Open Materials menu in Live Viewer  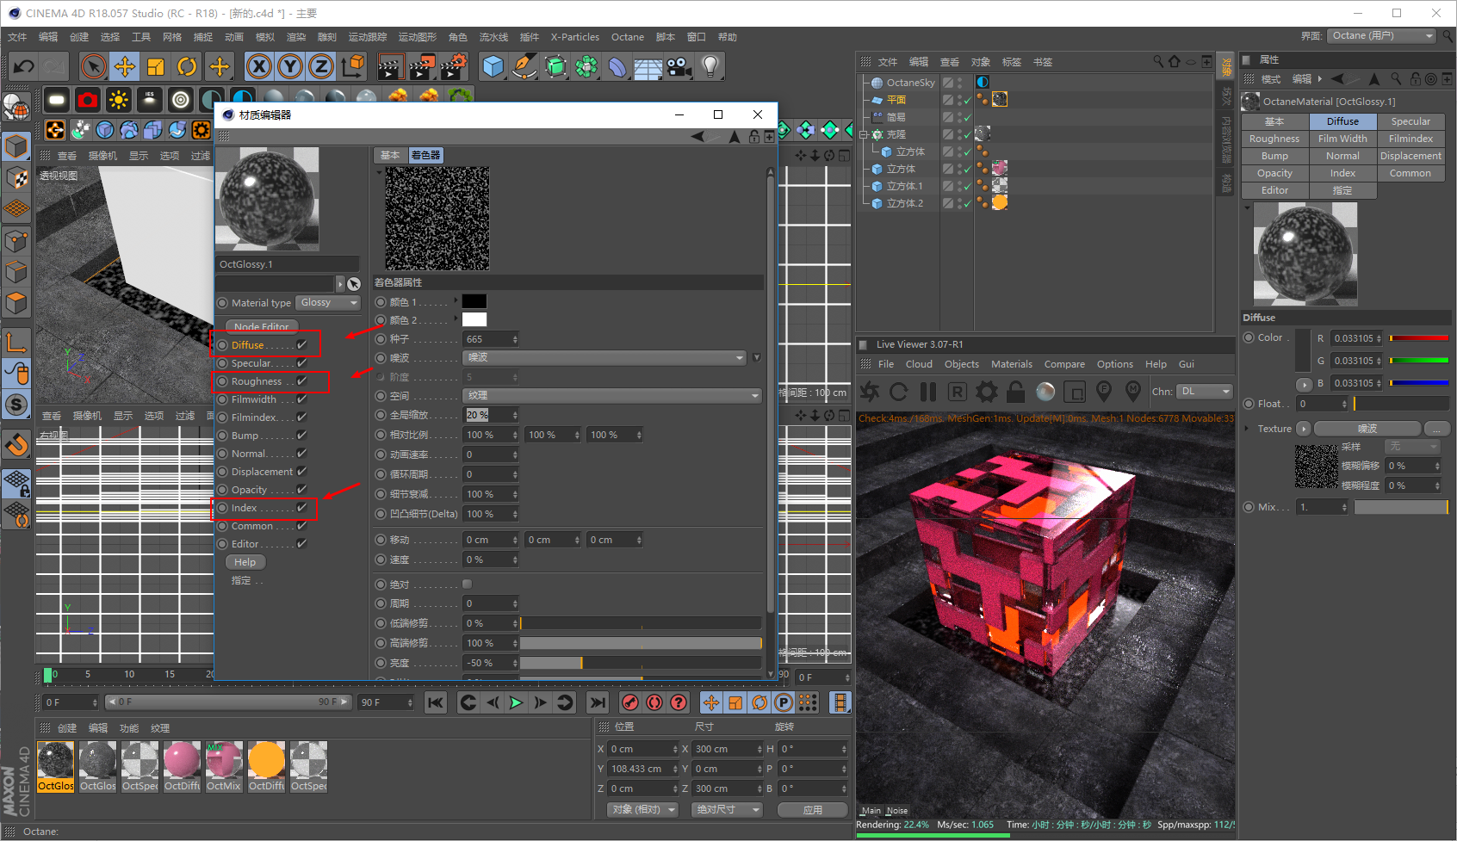(1011, 364)
